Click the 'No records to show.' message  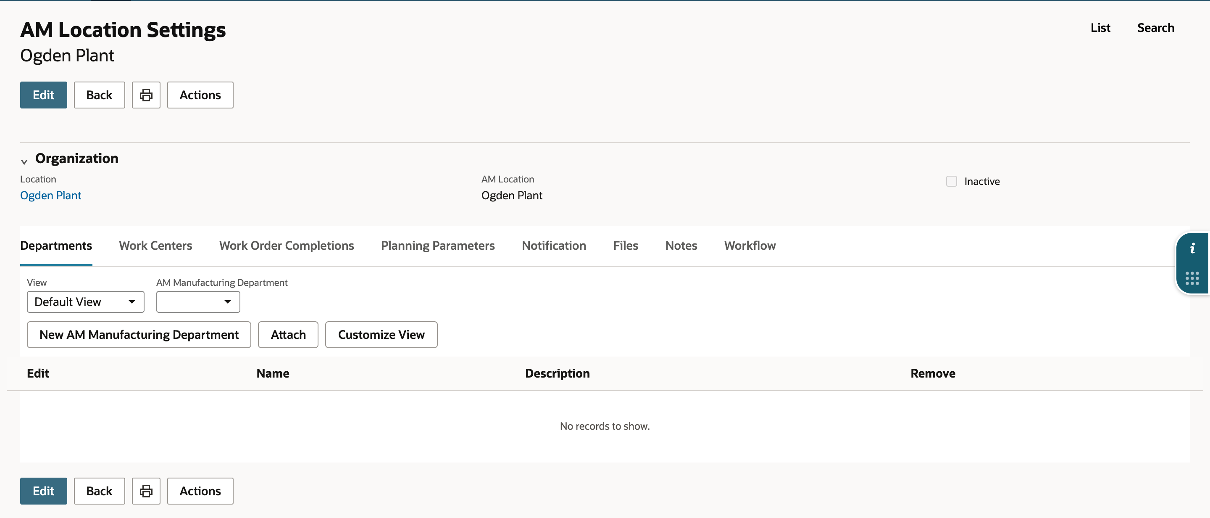(x=605, y=426)
